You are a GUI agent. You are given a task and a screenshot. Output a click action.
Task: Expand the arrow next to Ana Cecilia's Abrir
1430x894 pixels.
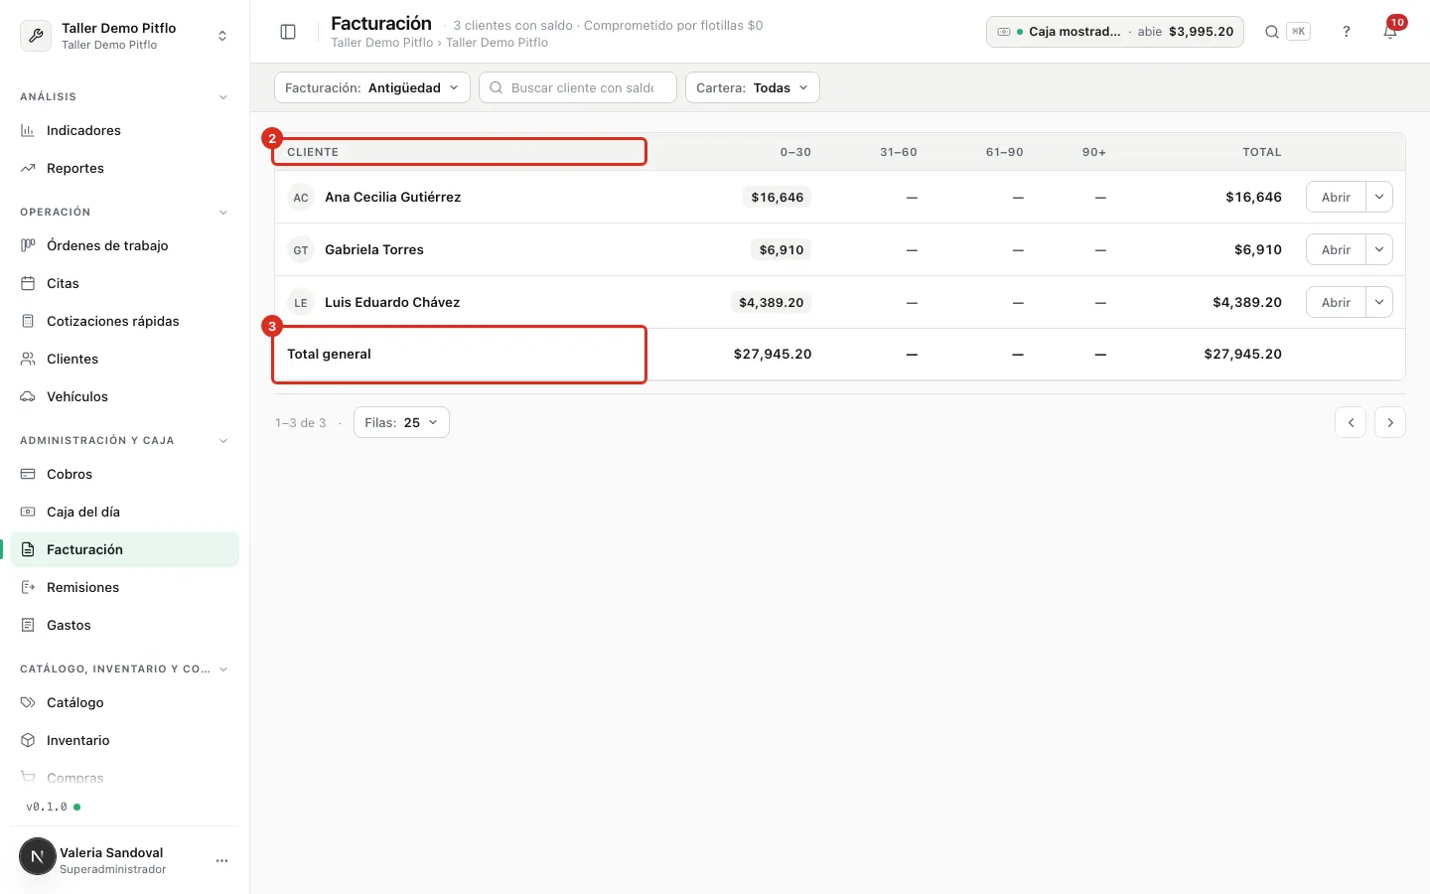pos(1379,197)
